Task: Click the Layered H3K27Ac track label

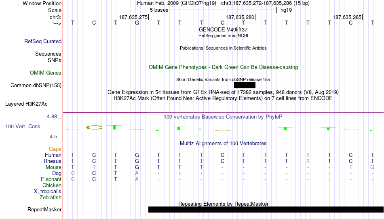Action: (26, 104)
